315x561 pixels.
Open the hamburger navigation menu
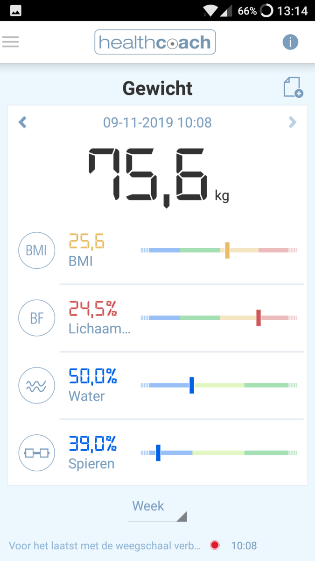[10, 42]
